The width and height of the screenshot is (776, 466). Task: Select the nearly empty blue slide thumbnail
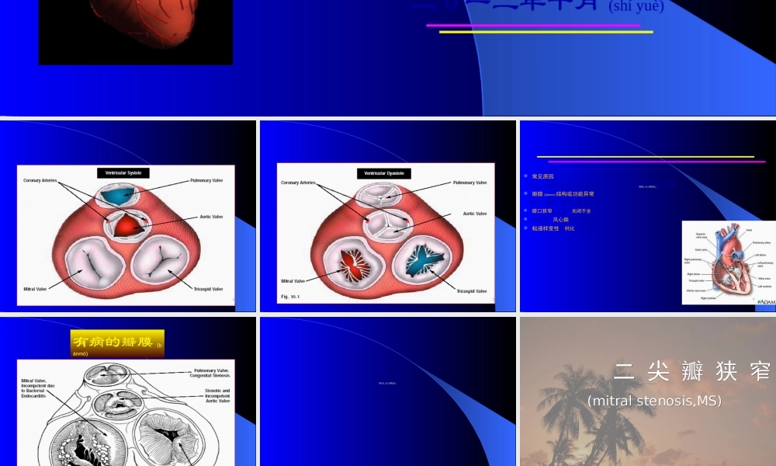click(387, 391)
